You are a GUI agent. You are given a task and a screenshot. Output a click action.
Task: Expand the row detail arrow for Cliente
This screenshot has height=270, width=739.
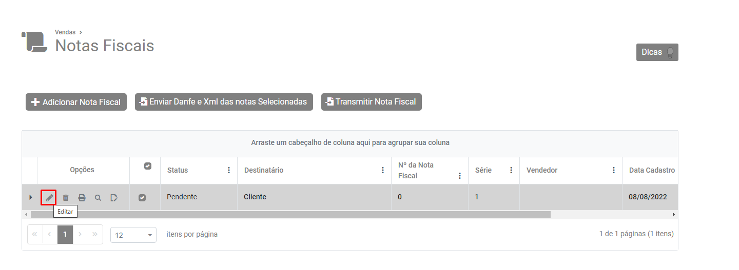pos(30,197)
